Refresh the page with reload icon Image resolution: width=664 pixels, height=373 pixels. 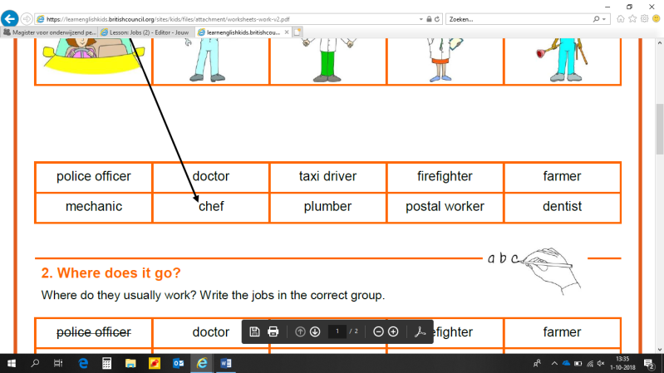pyautogui.click(x=437, y=19)
